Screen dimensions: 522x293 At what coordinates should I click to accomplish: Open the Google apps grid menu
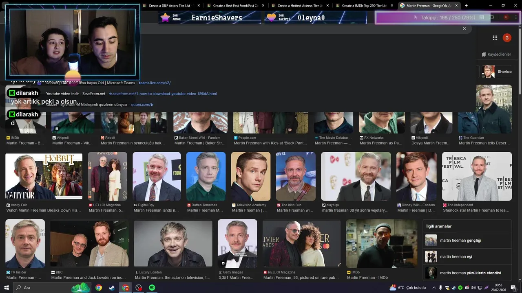(x=495, y=38)
